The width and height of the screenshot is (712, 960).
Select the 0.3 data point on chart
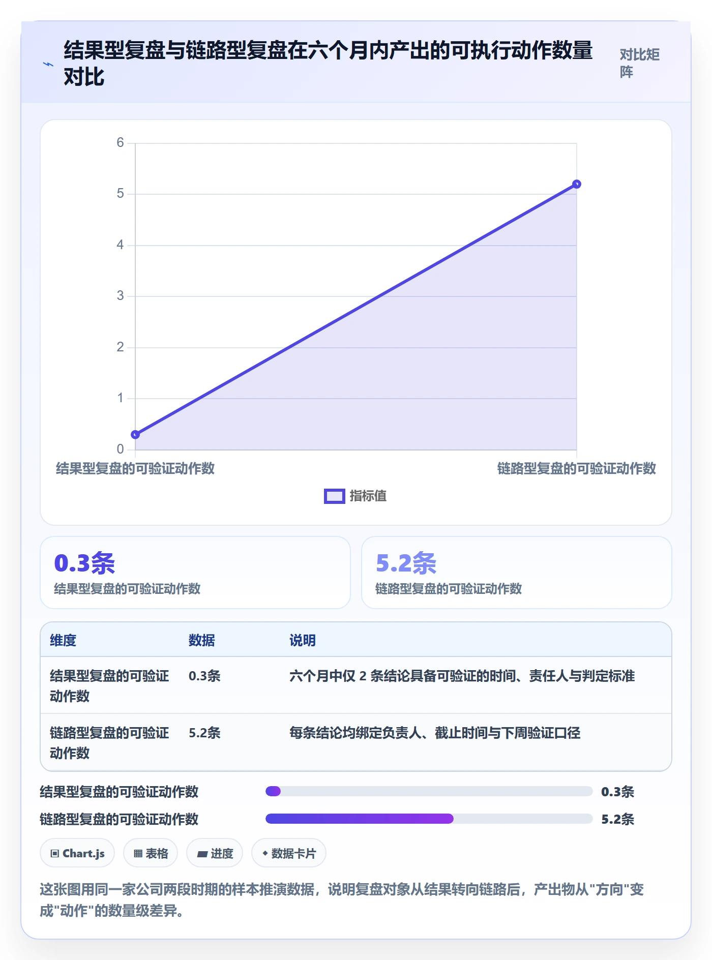(x=135, y=435)
